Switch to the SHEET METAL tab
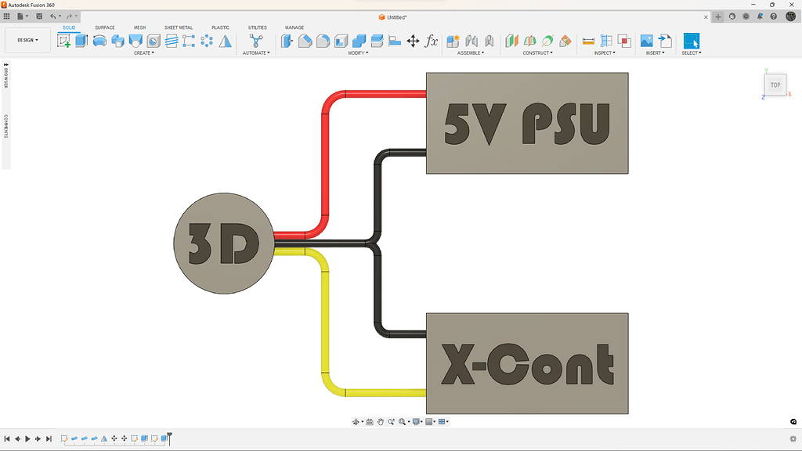The image size is (802, 451). coord(179,27)
